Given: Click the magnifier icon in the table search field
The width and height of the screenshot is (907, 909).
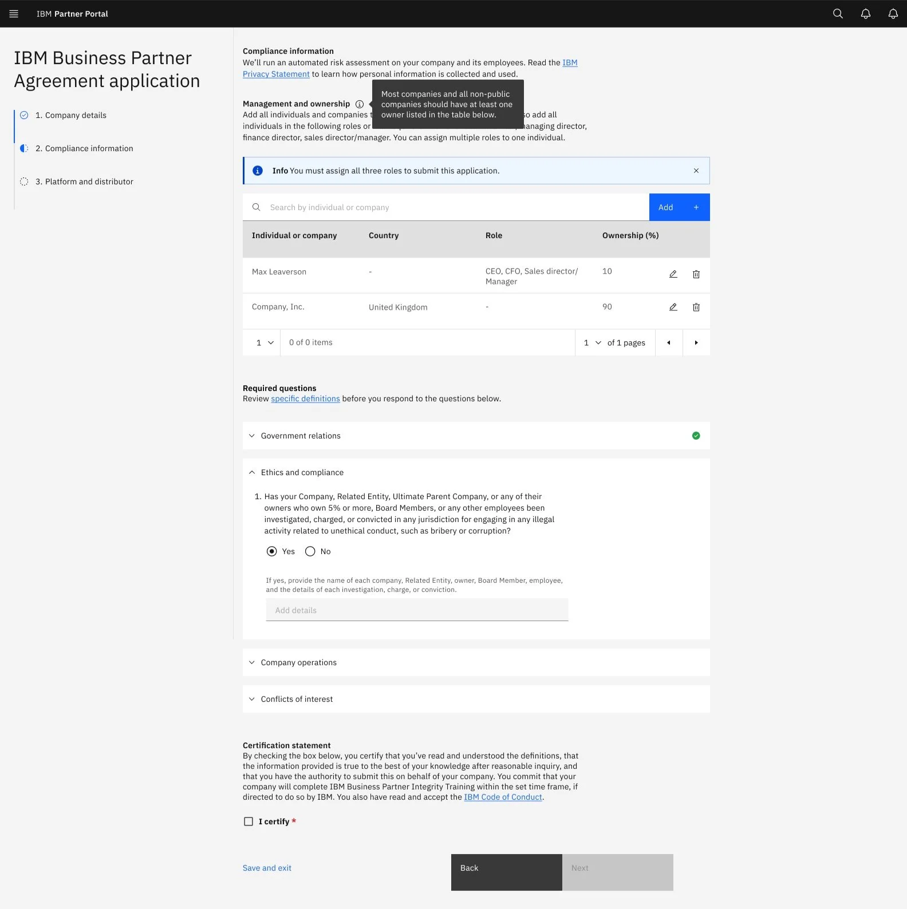Looking at the screenshot, I should (257, 207).
